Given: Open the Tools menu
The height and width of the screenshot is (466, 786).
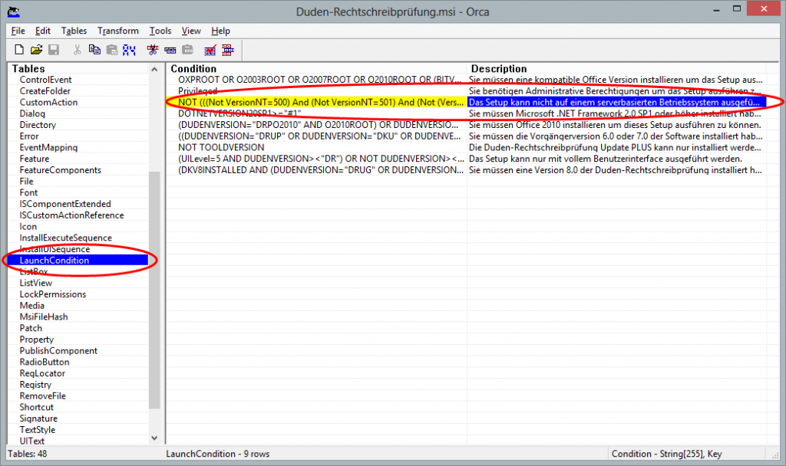Looking at the screenshot, I should point(160,31).
